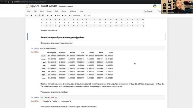Rename notebook title sem01_pandas
Viewport: 193px width, 108px height.
49,6
